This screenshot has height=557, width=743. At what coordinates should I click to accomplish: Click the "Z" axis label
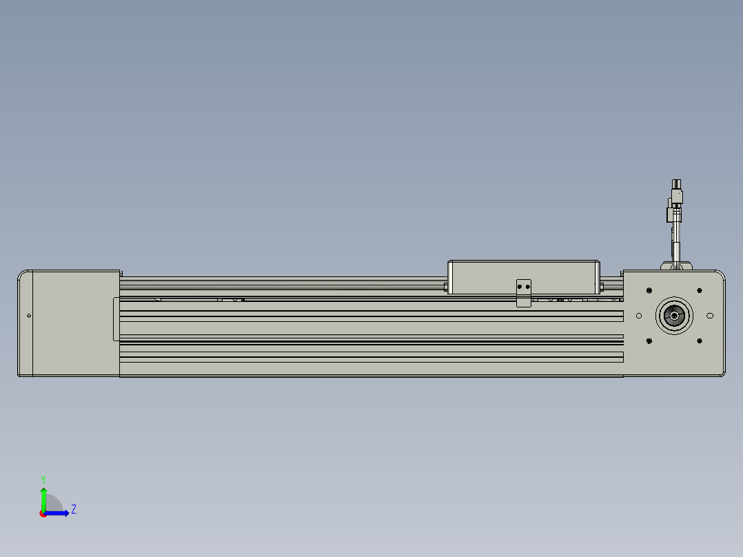point(74,509)
